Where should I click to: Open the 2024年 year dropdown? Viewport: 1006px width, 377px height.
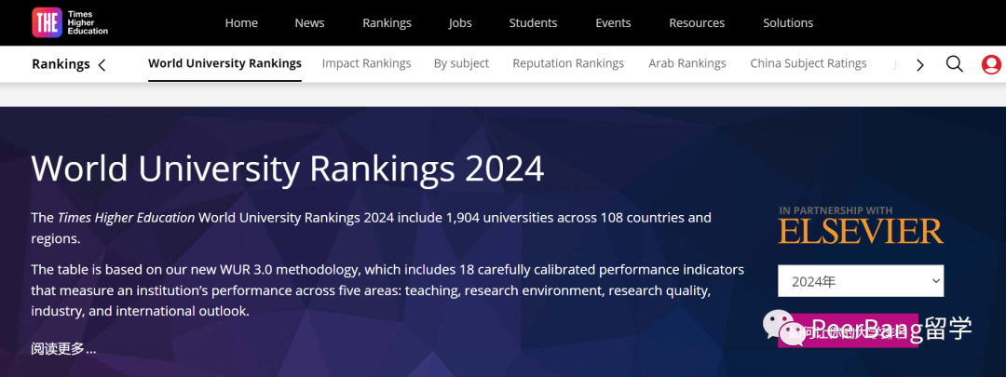click(x=861, y=281)
